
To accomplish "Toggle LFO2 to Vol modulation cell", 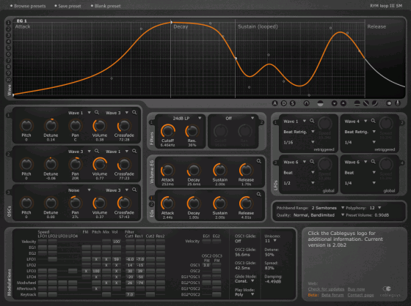I will click(116, 265).
